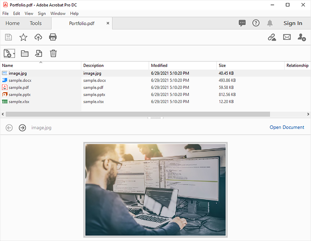Click the scroll left arrow
The image size is (311, 241).
pos(3,114)
